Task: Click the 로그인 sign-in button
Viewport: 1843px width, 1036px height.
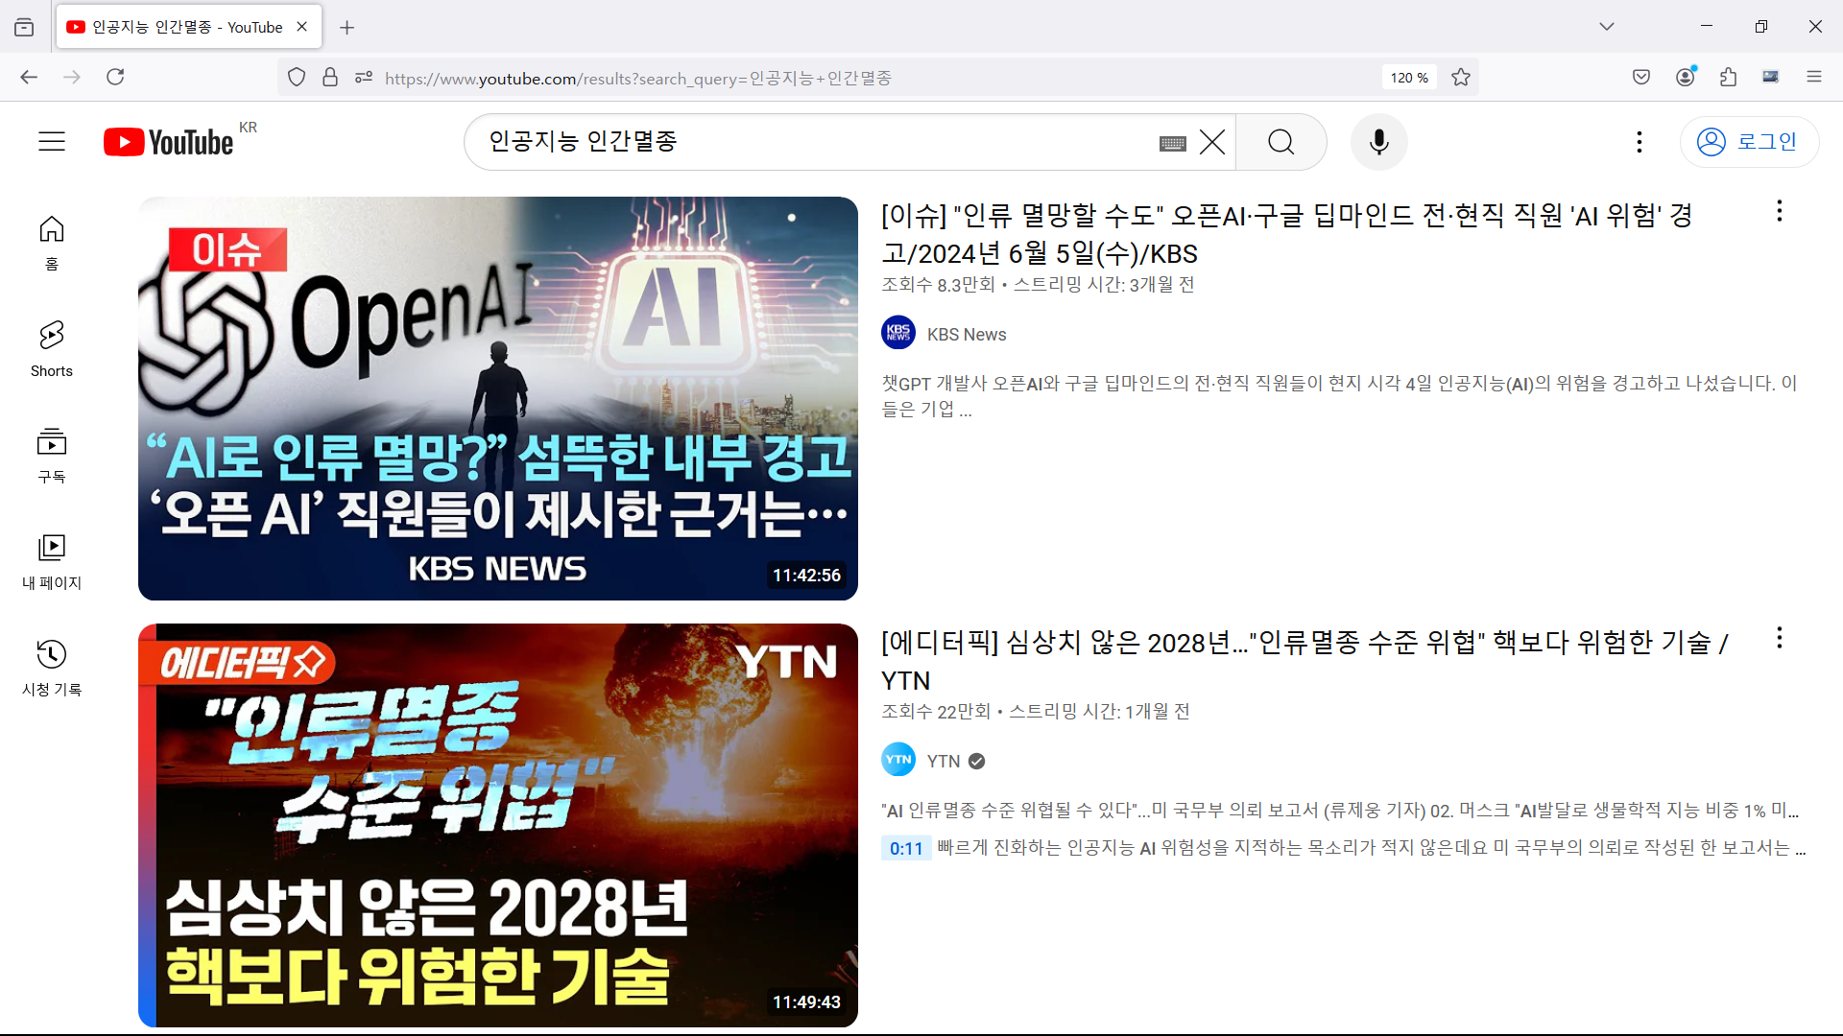Action: (1748, 142)
